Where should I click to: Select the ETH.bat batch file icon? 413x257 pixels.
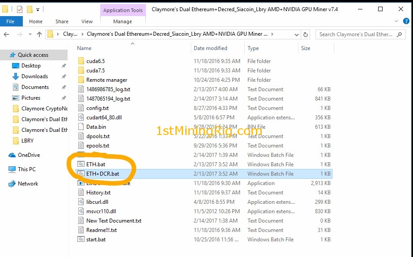[x=81, y=164]
